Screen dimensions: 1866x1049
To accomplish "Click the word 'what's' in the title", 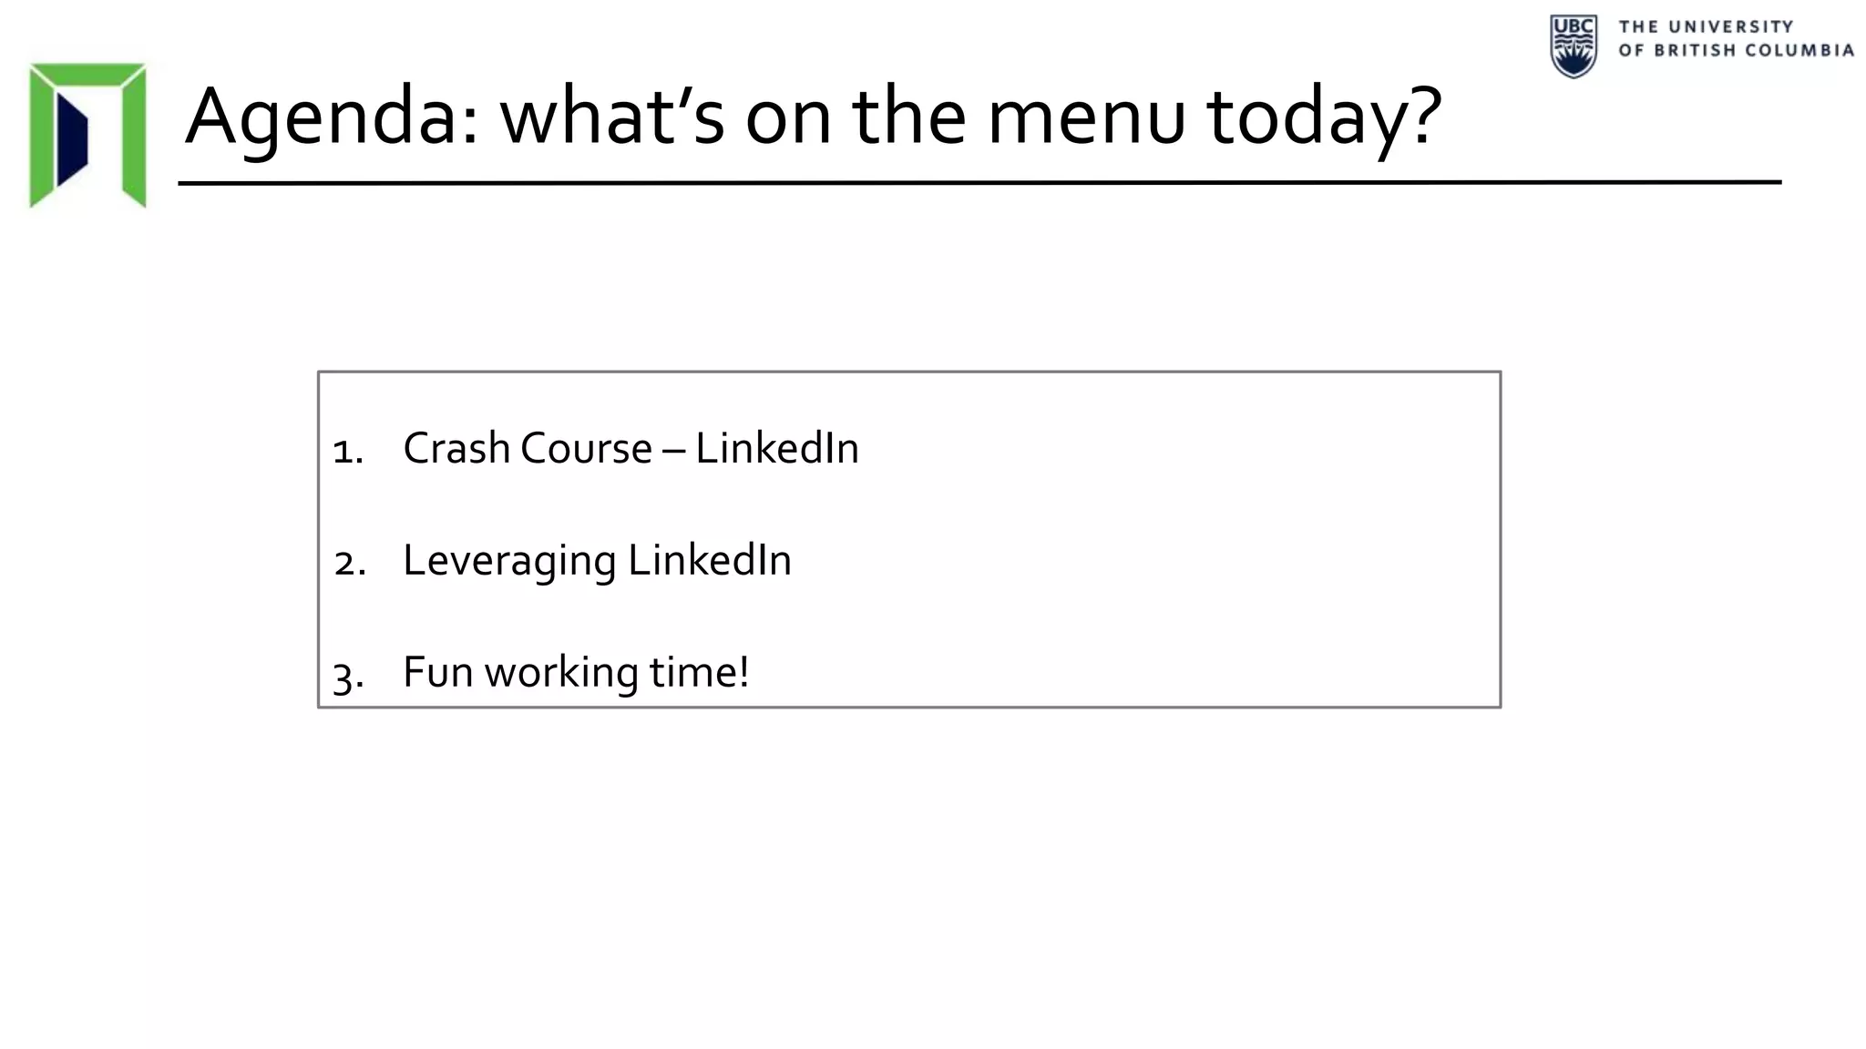I will pos(611,117).
